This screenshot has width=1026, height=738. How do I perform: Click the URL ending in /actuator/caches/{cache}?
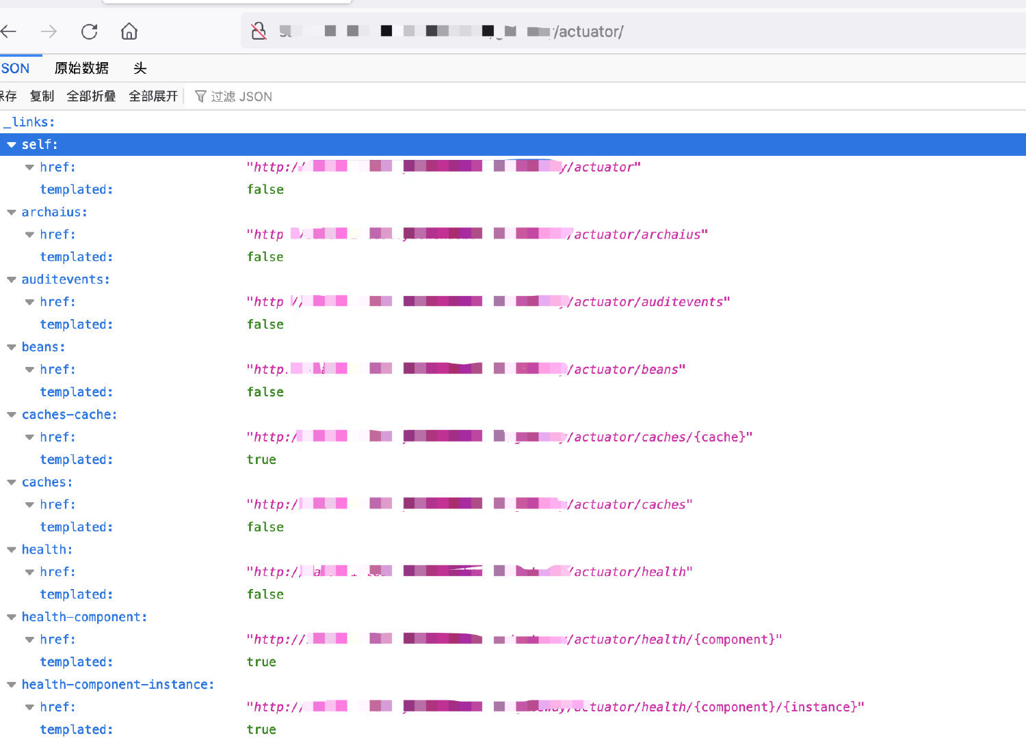tap(500, 437)
